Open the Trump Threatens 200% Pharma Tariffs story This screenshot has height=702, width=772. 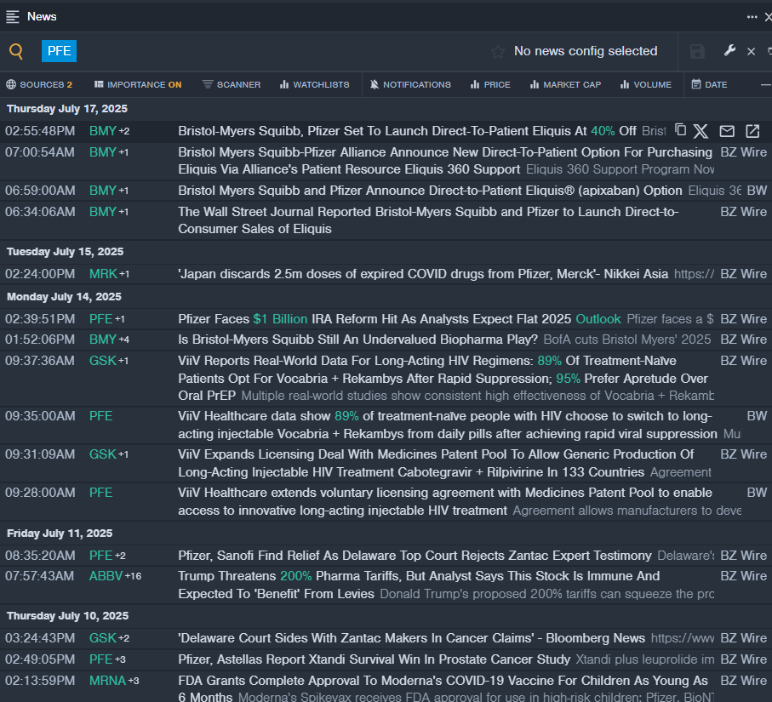tap(419, 585)
